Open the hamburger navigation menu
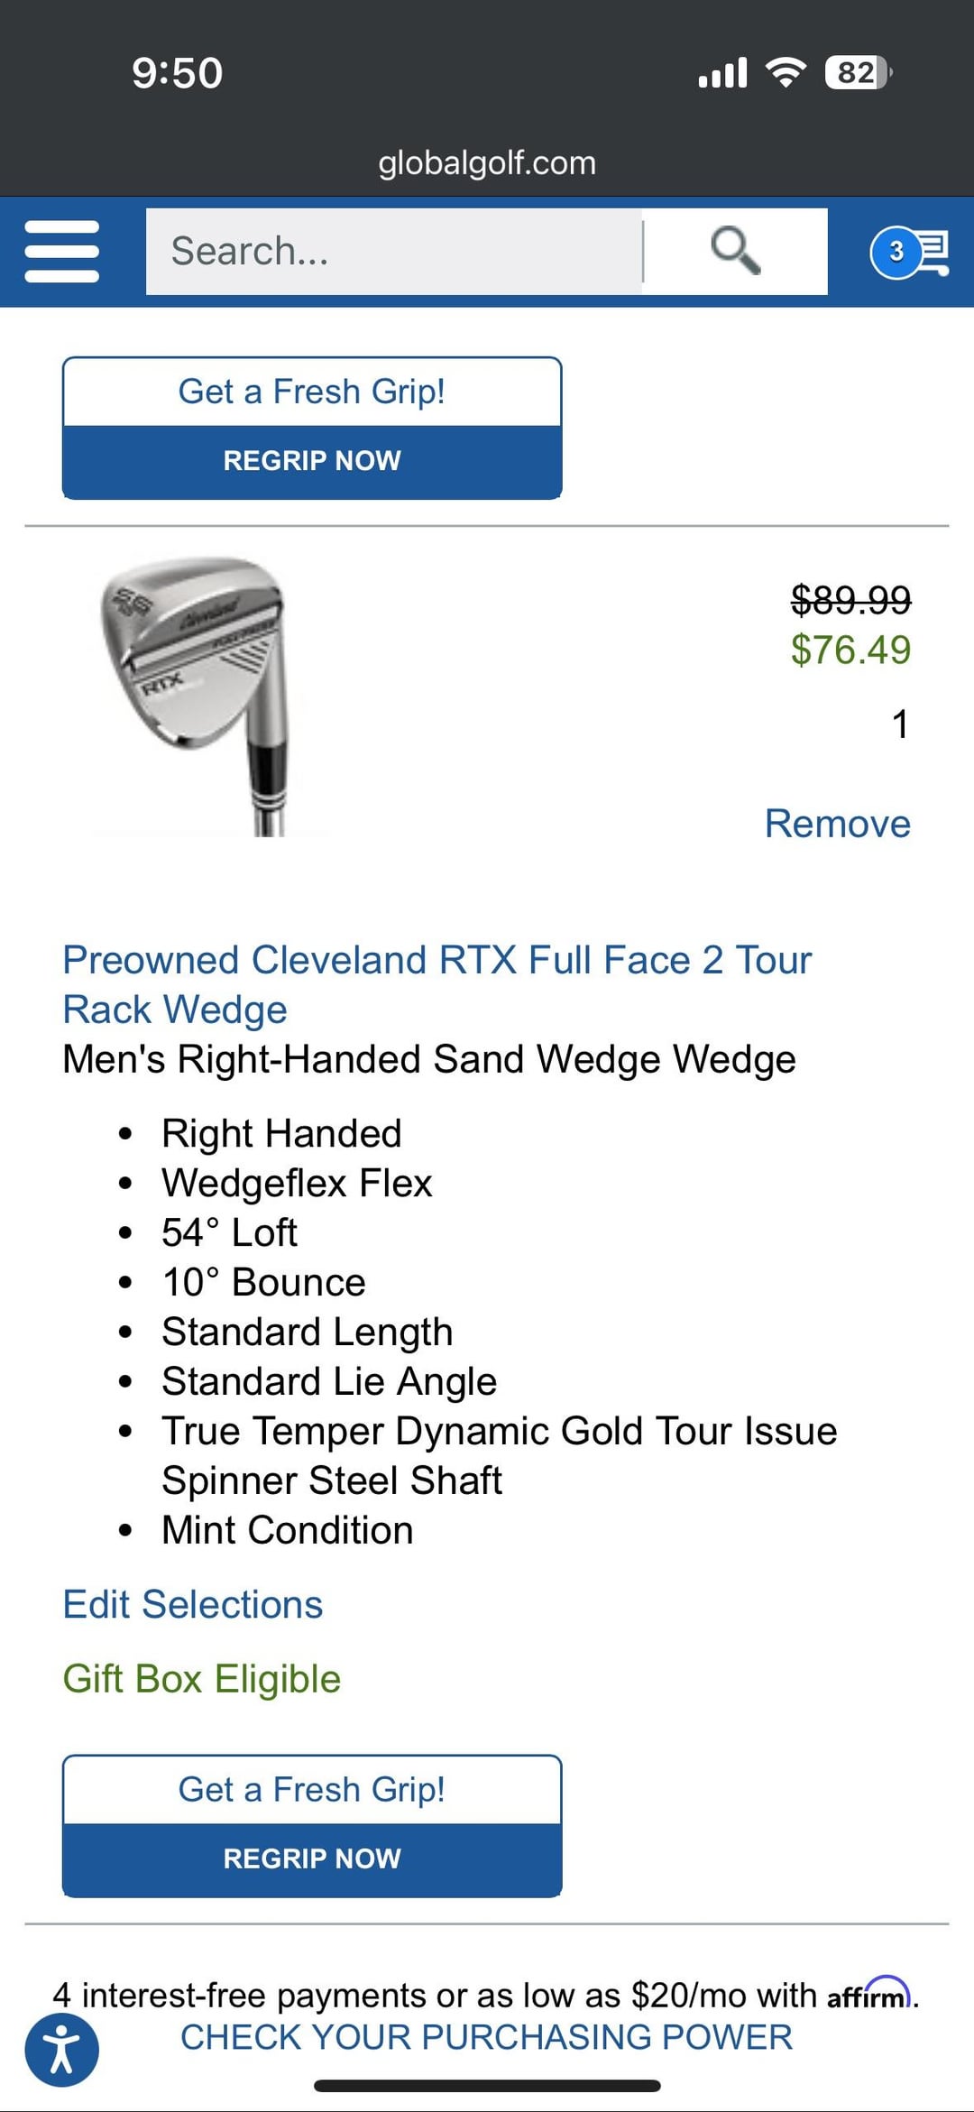 click(x=62, y=252)
